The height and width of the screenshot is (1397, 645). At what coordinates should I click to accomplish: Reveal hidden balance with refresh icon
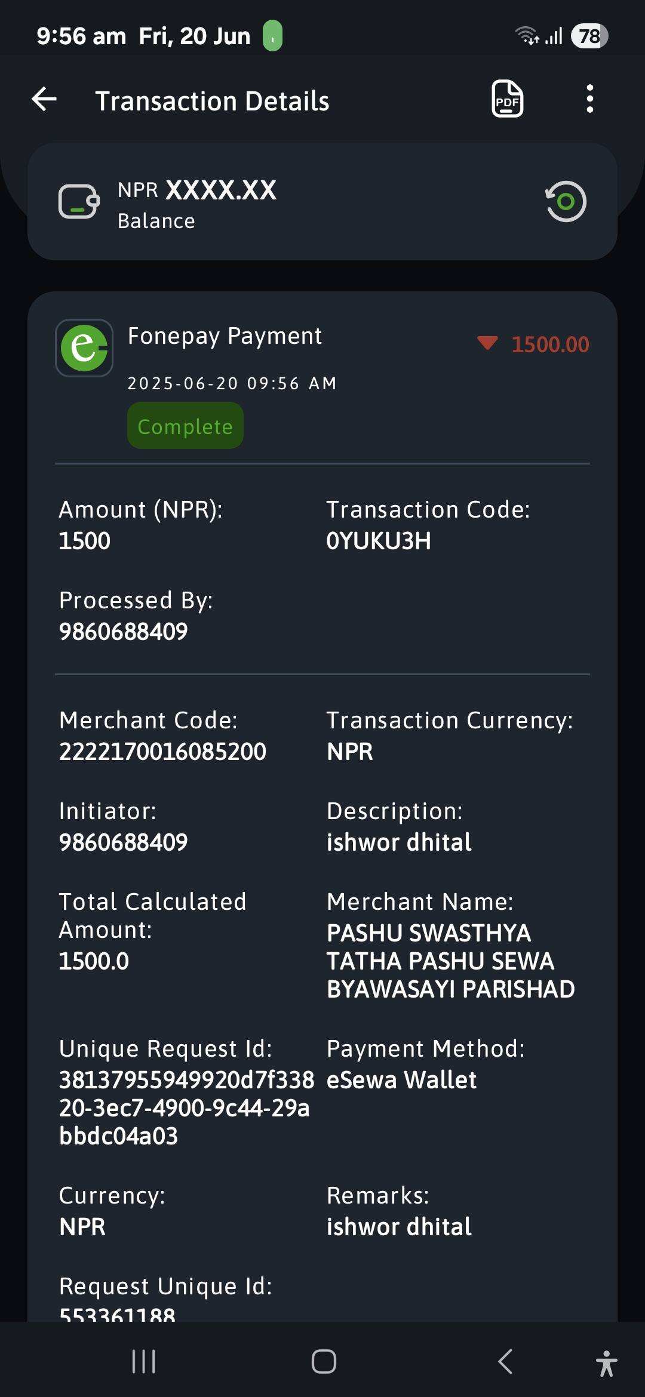point(566,201)
